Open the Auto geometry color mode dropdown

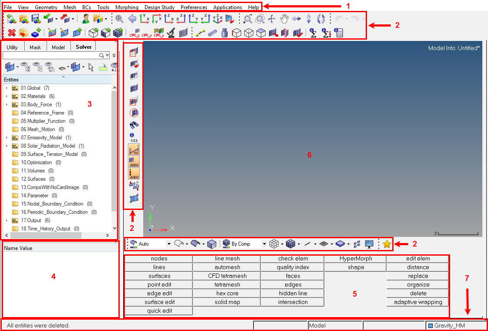(x=168, y=244)
